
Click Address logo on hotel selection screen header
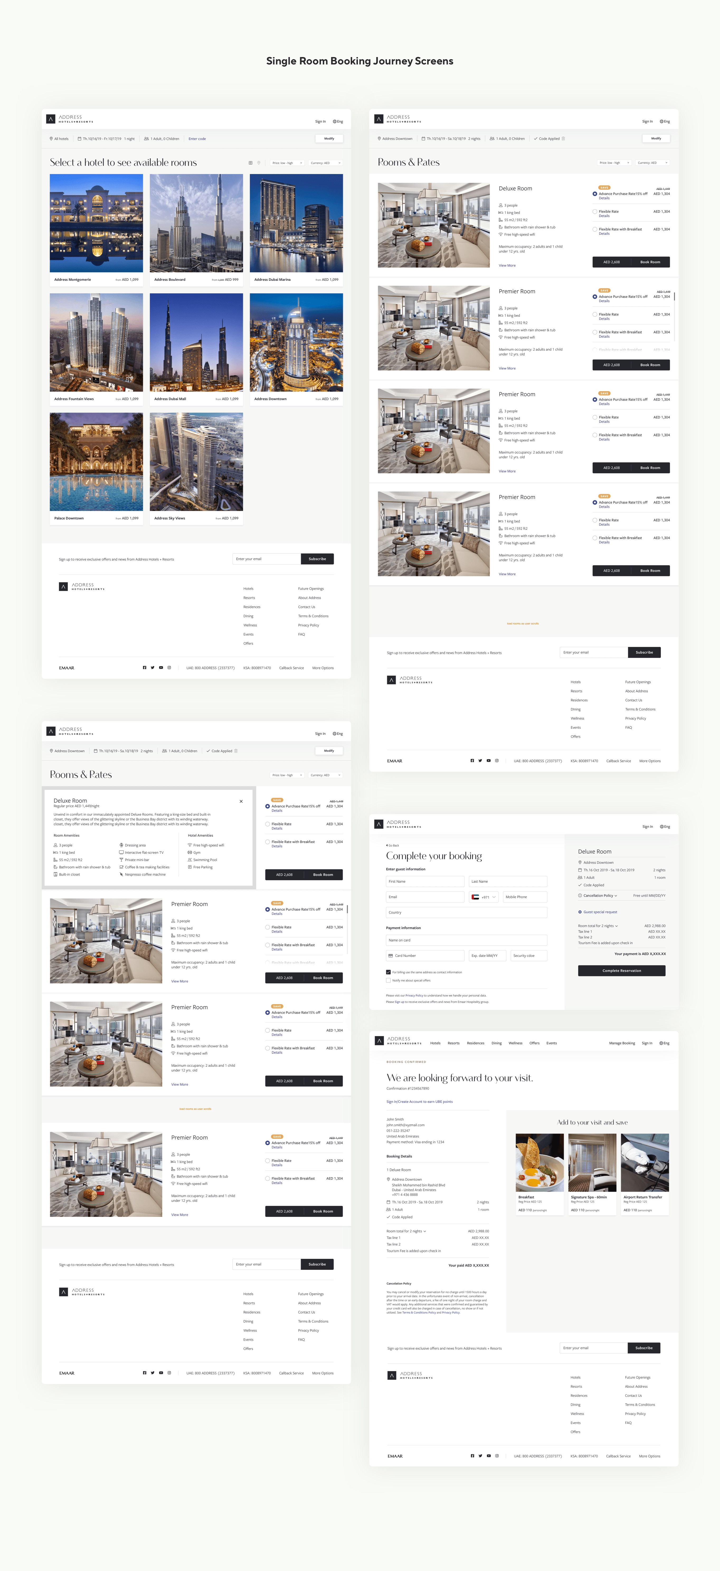[70, 119]
